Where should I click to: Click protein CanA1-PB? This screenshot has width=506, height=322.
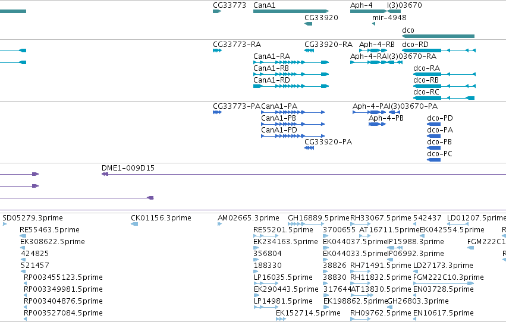[293, 124]
